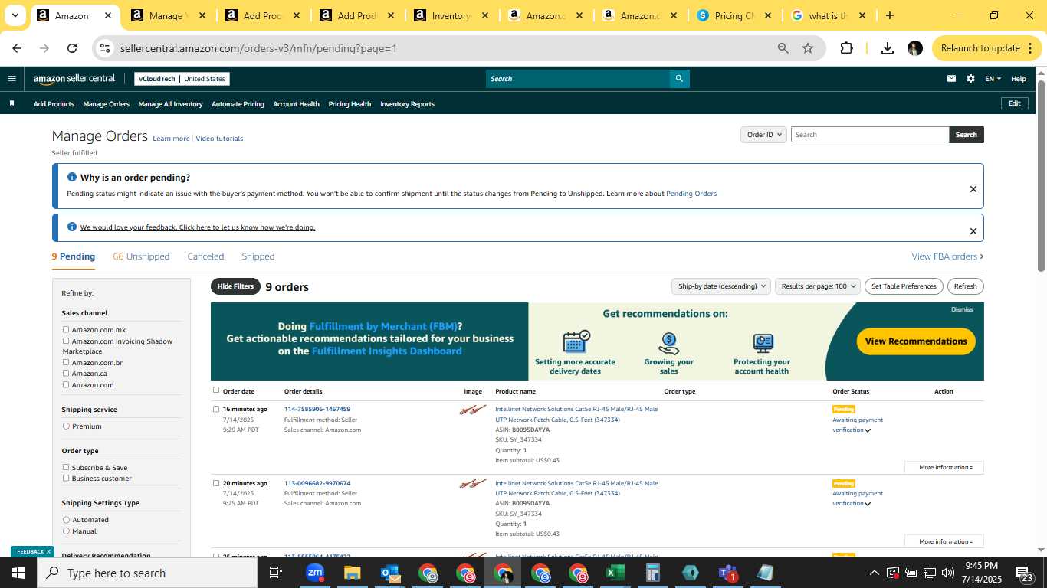This screenshot has height=588, width=1047.
Task: Click product image for order 114-7585906-1467459
Action: (473, 410)
